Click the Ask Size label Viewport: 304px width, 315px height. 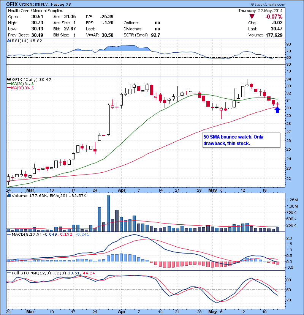point(62,23)
